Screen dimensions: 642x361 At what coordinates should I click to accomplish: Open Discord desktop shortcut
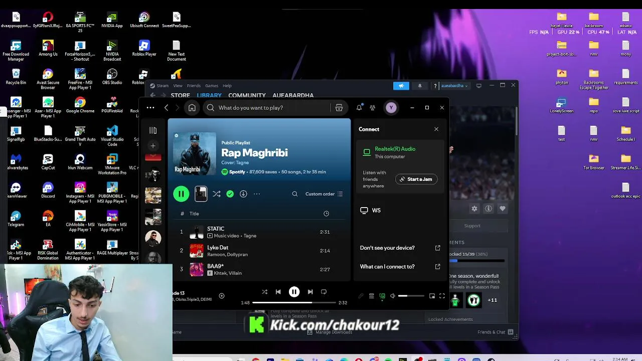coord(48,191)
